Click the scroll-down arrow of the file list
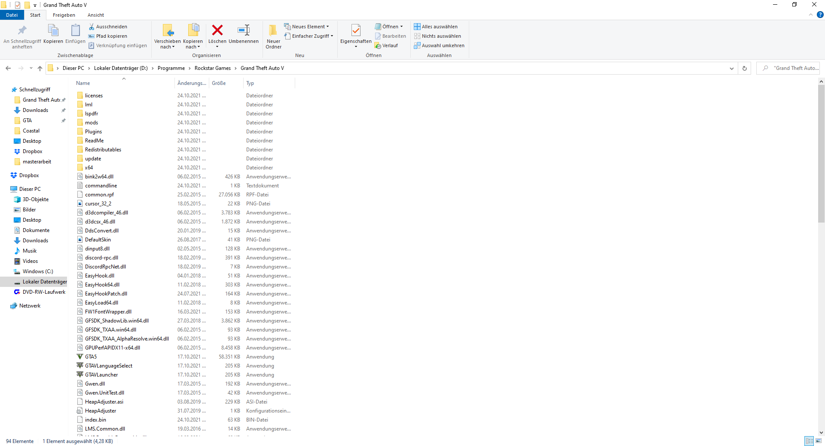Image resolution: width=825 pixels, height=446 pixels. pyautogui.click(x=821, y=433)
